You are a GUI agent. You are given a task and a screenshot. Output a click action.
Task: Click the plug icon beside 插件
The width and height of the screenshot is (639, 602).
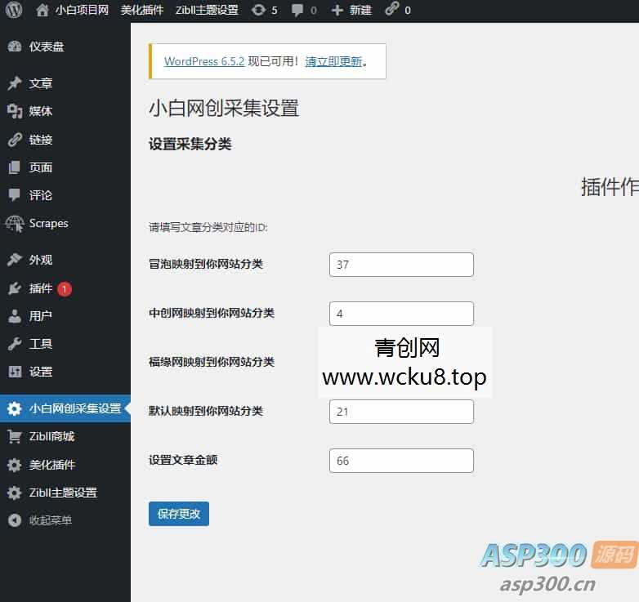(15, 288)
